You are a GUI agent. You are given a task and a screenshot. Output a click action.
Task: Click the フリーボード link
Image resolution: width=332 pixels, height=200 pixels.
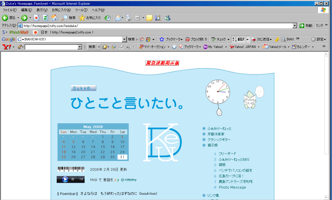point(227,154)
